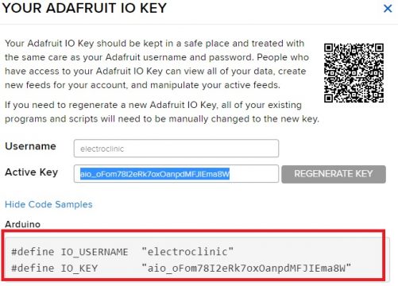Click the second #define keyword

click(33, 269)
